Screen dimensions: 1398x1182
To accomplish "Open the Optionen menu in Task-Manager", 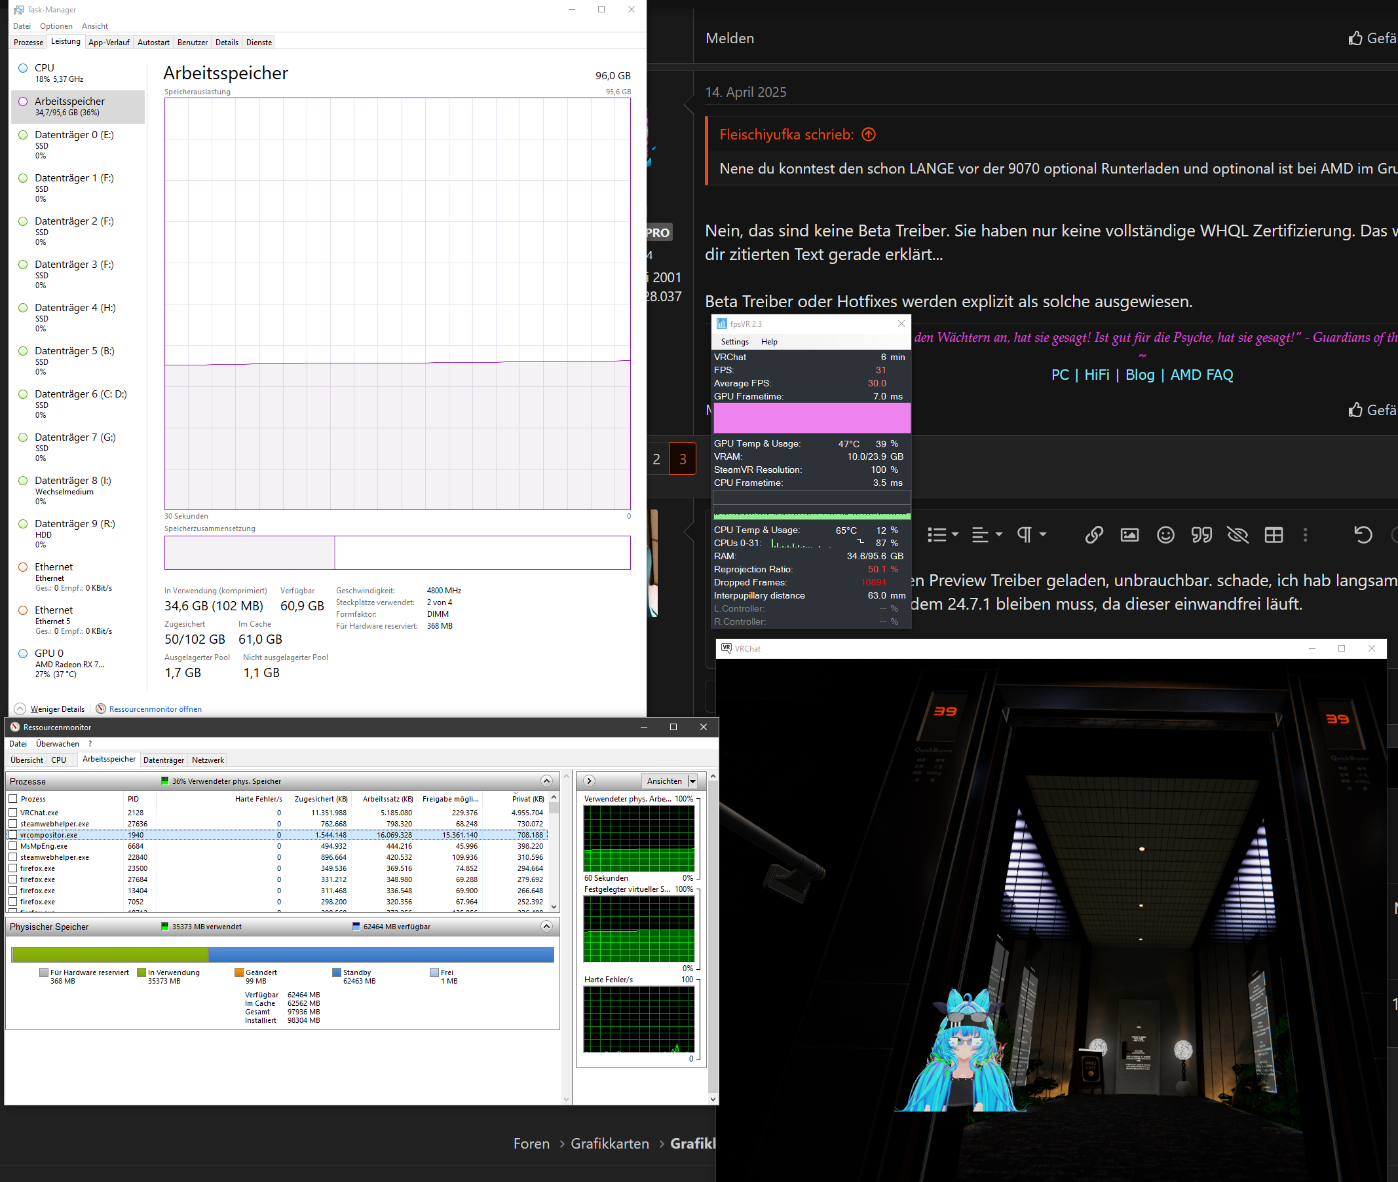I will pos(56,26).
